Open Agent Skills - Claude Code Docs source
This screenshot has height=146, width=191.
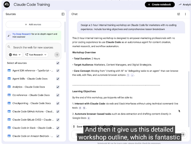click(30, 79)
